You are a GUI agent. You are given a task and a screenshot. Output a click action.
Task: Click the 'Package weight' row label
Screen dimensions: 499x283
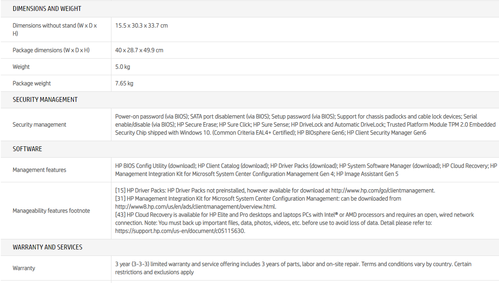tap(31, 83)
